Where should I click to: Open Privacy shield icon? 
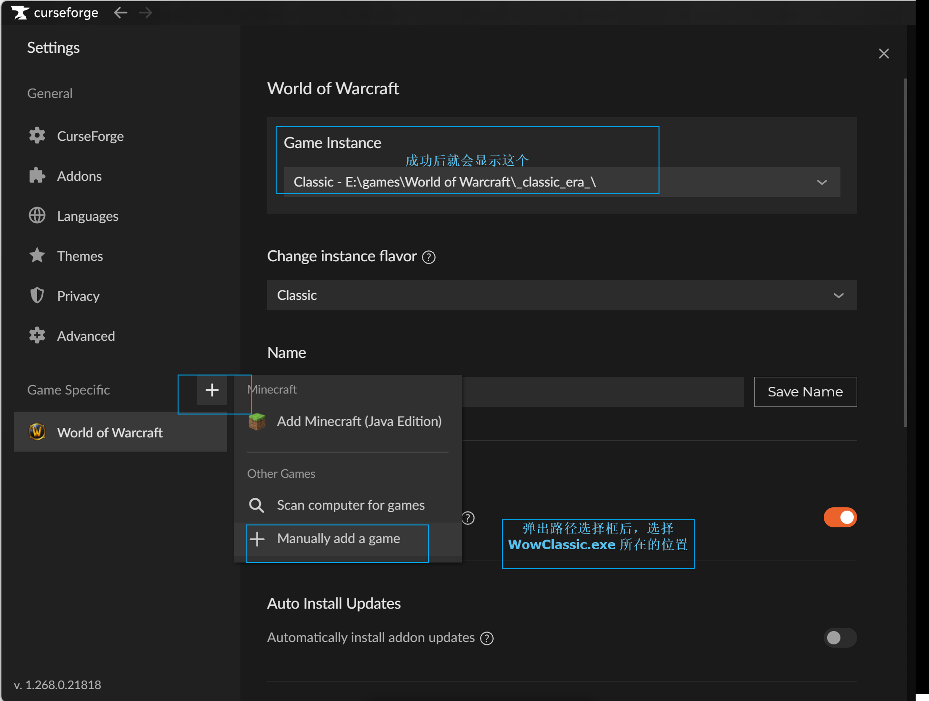pyautogui.click(x=37, y=296)
